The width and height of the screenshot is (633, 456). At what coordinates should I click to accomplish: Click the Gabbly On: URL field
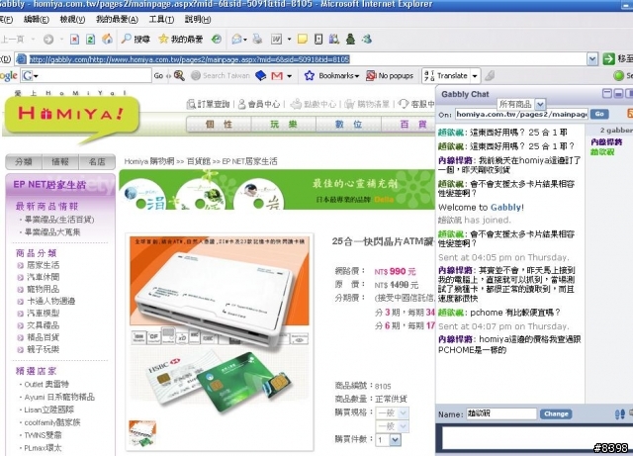(521, 114)
